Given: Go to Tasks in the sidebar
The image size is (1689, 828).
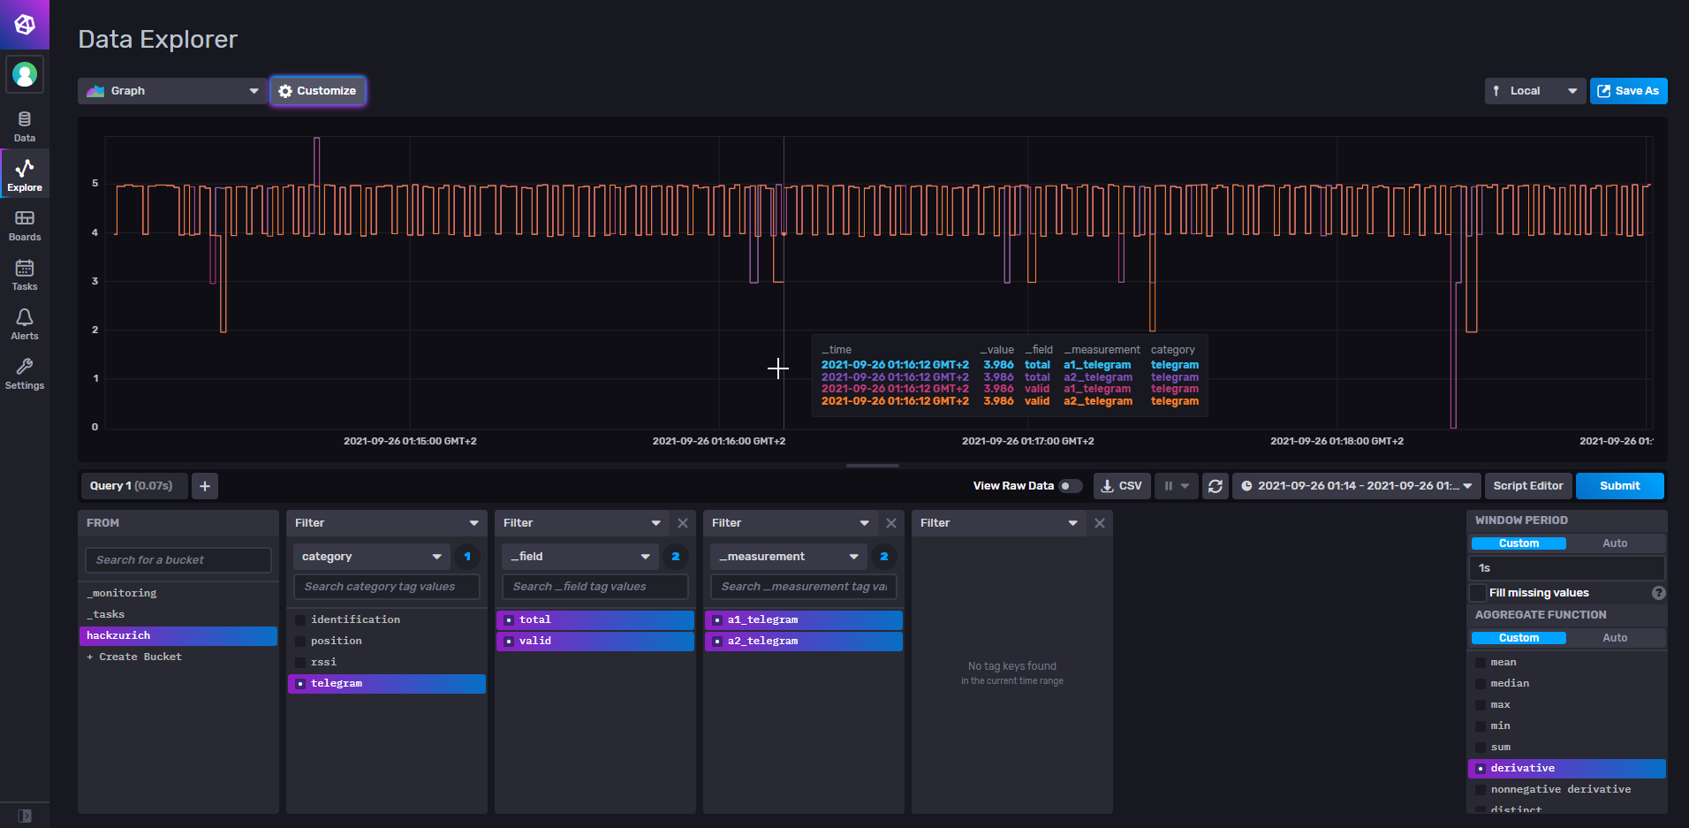Looking at the screenshot, I should coord(25,275).
